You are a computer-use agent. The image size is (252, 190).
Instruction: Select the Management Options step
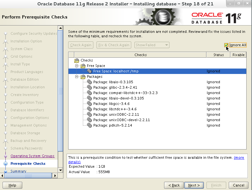pos(29,125)
